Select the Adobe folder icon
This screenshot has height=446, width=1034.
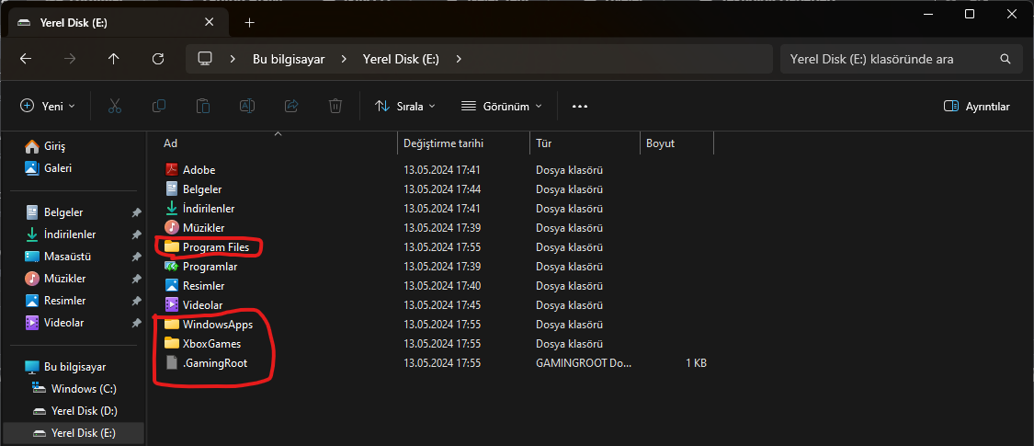coord(172,169)
